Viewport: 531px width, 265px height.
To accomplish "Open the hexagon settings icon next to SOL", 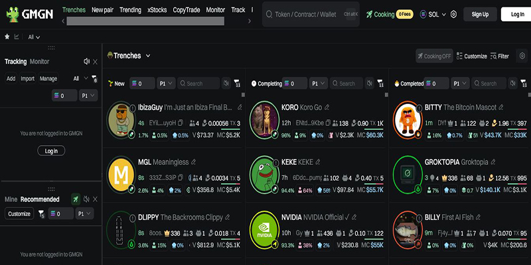I will (x=453, y=15).
